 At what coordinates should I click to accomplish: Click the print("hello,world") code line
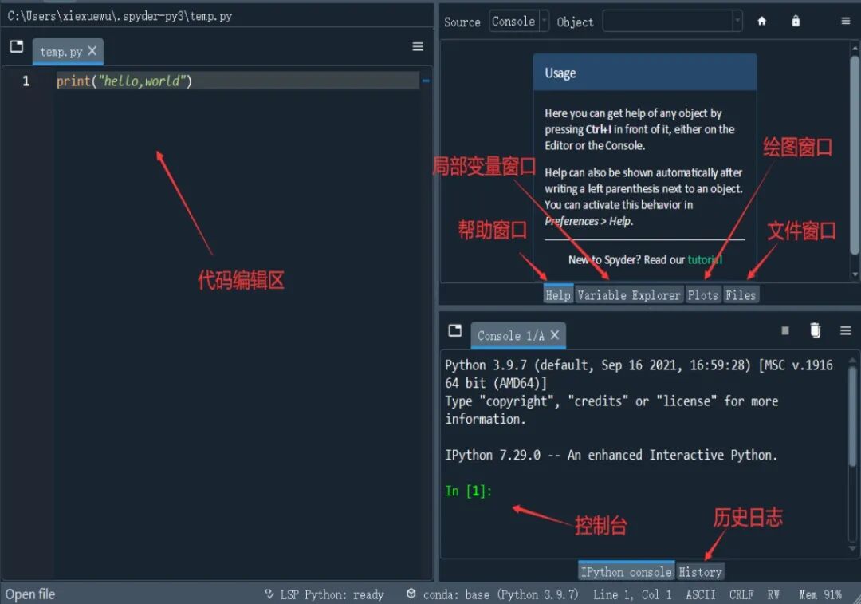pyautogui.click(x=124, y=81)
